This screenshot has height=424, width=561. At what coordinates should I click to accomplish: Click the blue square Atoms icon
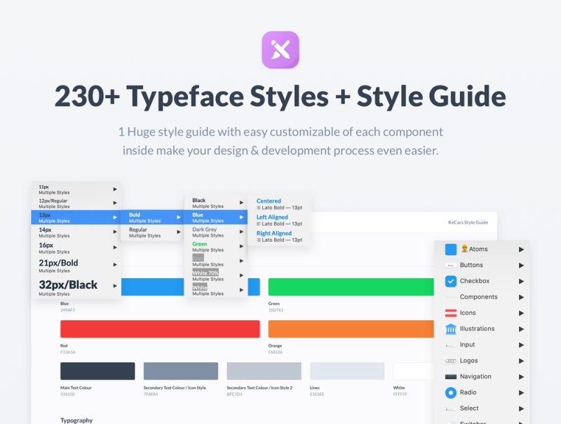pyautogui.click(x=450, y=249)
